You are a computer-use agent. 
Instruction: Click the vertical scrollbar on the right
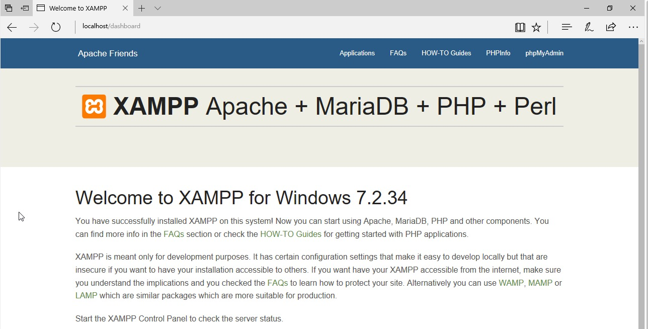pyautogui.click(x=642, y=187)
